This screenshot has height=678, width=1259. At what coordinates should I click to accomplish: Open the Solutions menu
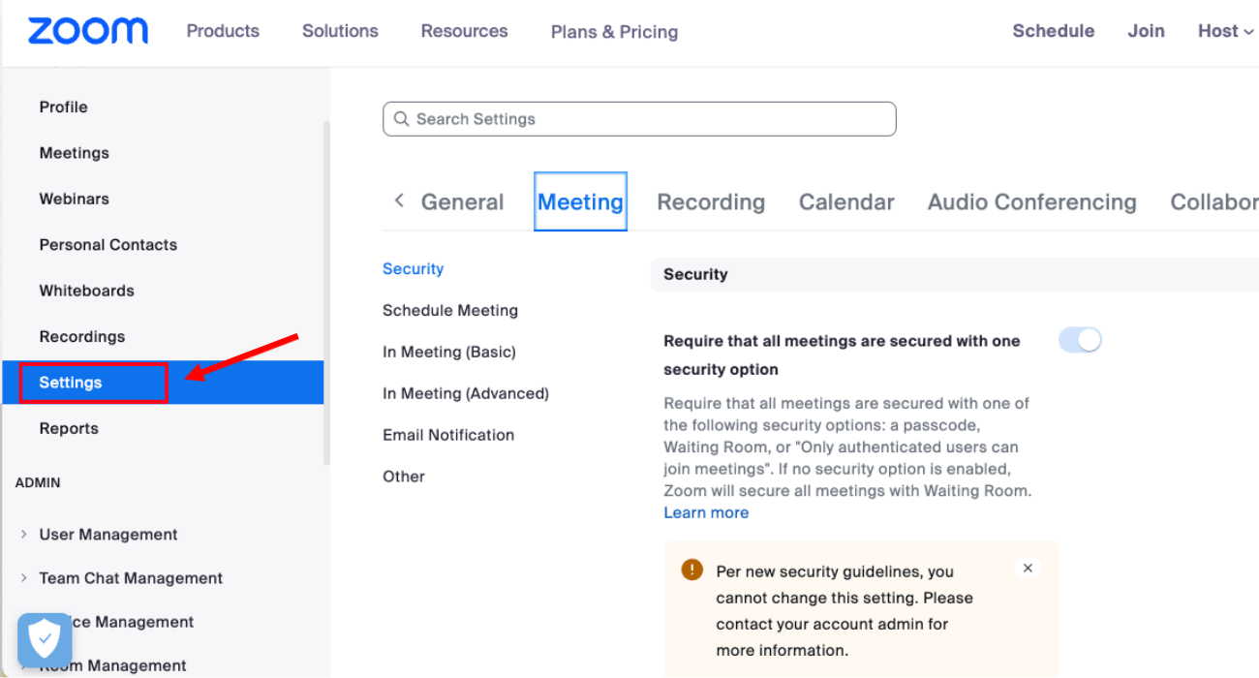tap(340, 31)
